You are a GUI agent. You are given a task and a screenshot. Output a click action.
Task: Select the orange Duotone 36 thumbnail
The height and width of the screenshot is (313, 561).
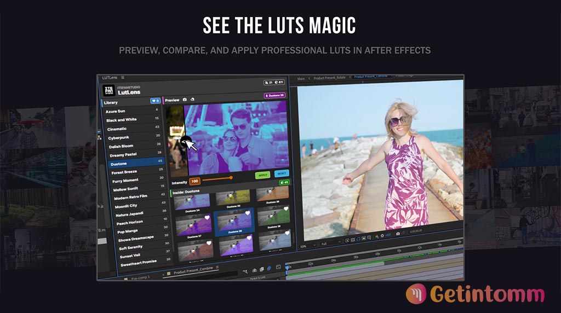[x=272, y=194]
